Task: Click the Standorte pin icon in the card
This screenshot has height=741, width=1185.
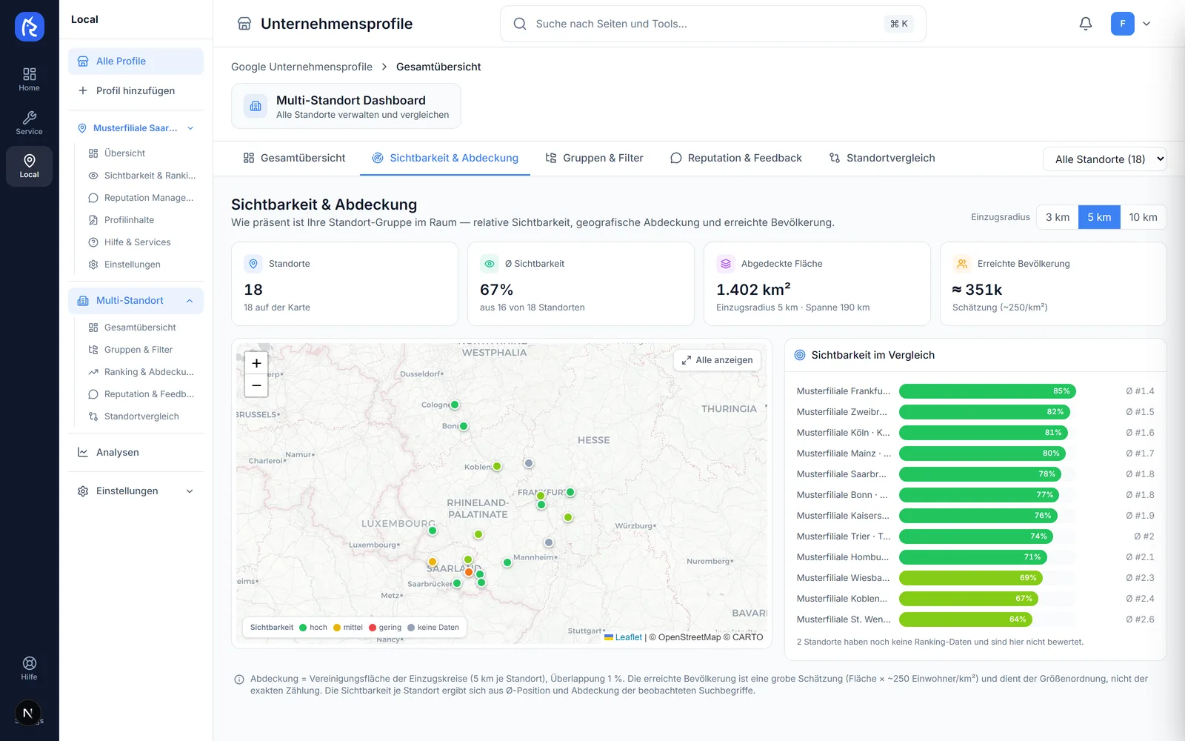Action: click(x=253, y=264)
